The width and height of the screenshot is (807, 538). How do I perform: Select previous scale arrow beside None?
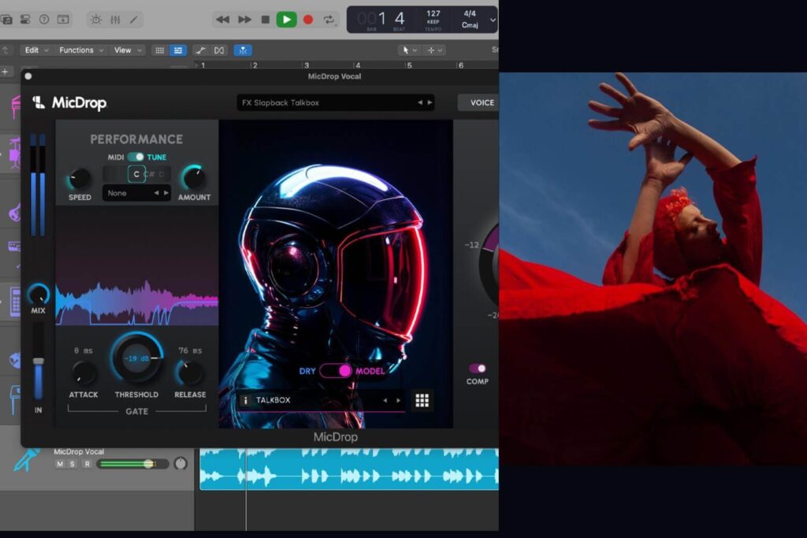157,193
